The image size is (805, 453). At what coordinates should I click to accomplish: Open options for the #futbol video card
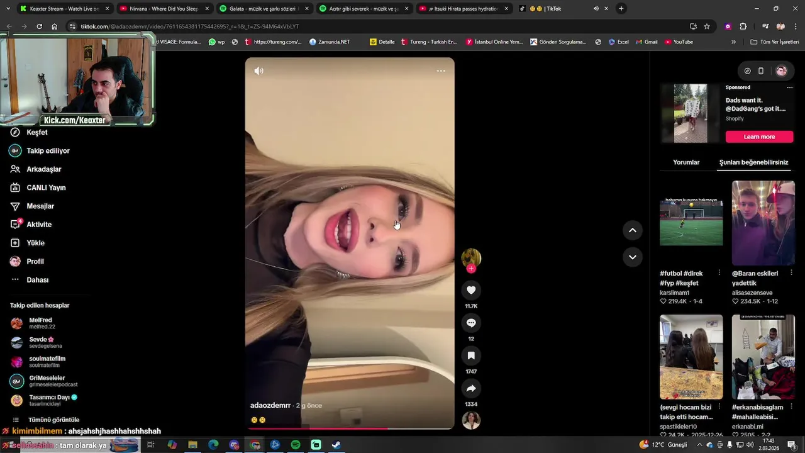(719, 273)
